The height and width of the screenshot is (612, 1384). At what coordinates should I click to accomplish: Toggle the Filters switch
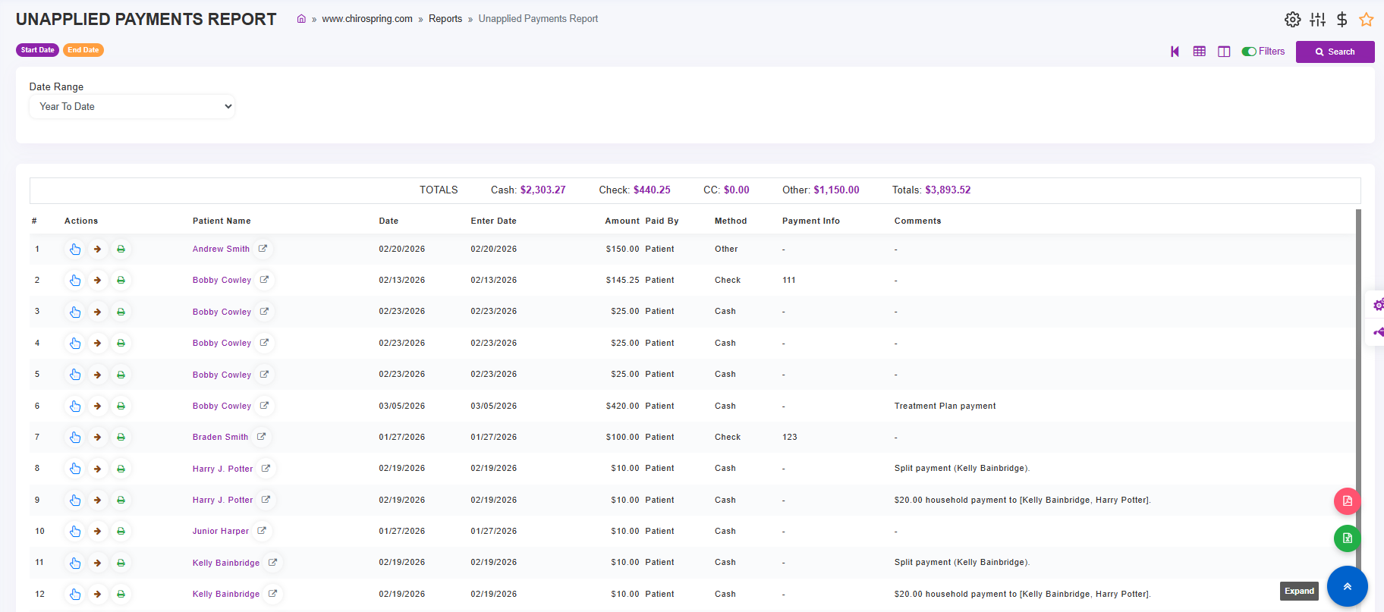click(1249, 52)
